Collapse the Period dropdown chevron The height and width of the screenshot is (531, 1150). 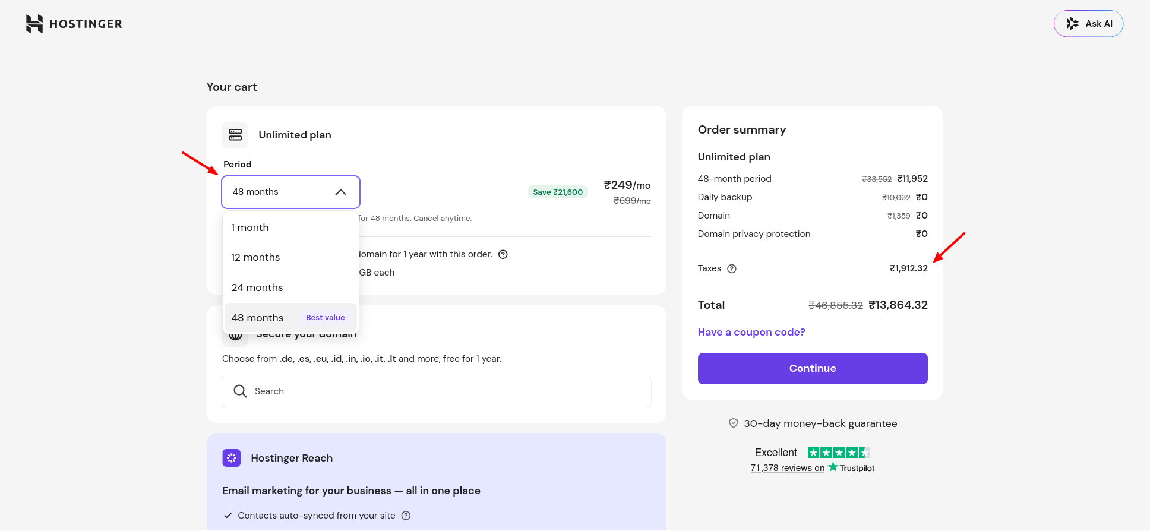point(341,192)
